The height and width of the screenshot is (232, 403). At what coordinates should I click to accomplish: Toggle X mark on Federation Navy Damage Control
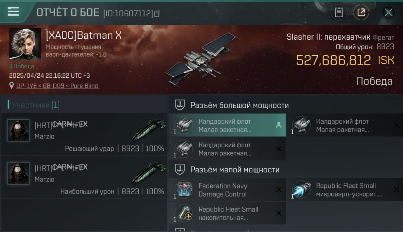click(x=279, y=190)
